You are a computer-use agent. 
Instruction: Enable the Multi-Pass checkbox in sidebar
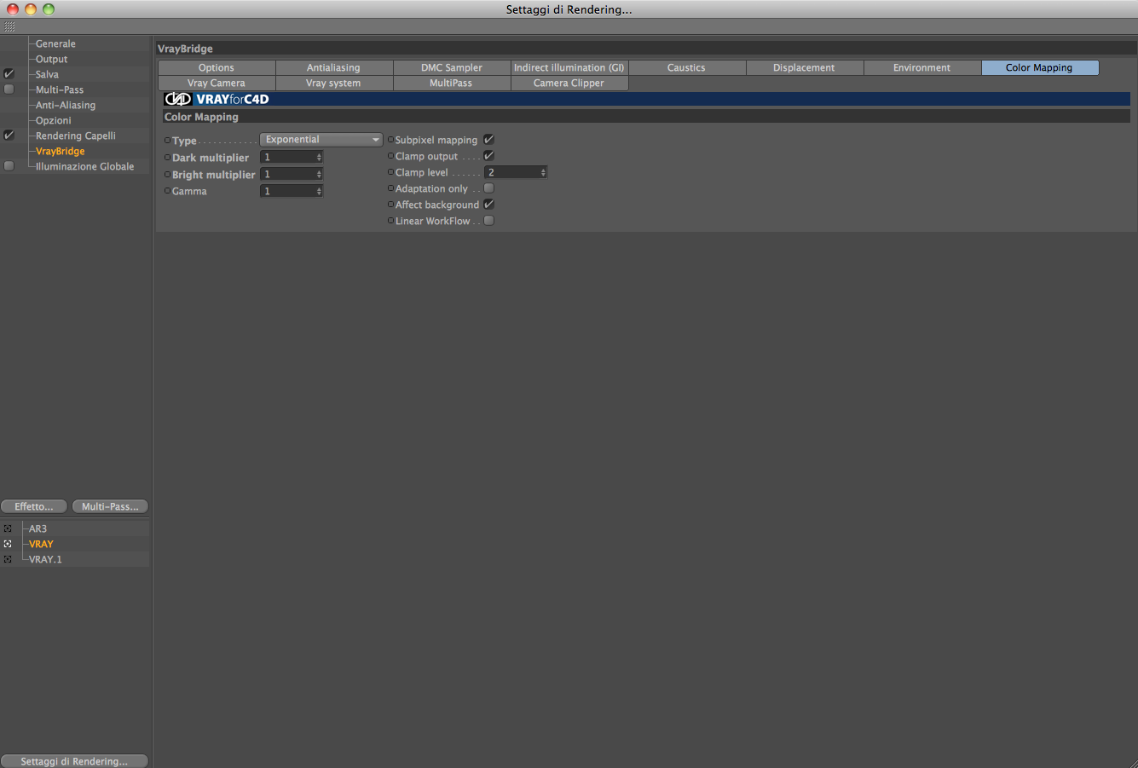[x=9, y=90]
